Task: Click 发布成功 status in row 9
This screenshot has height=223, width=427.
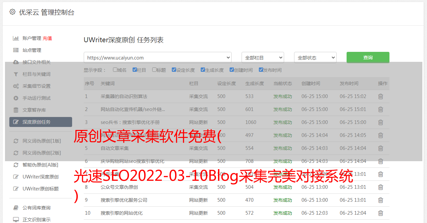Action: click(x=282, y=200)
